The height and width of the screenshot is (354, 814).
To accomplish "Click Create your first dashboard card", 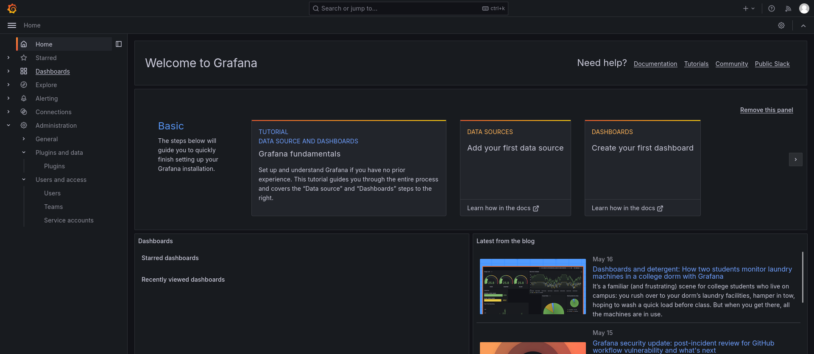I will pyautogui.click(x=642, y=168).
